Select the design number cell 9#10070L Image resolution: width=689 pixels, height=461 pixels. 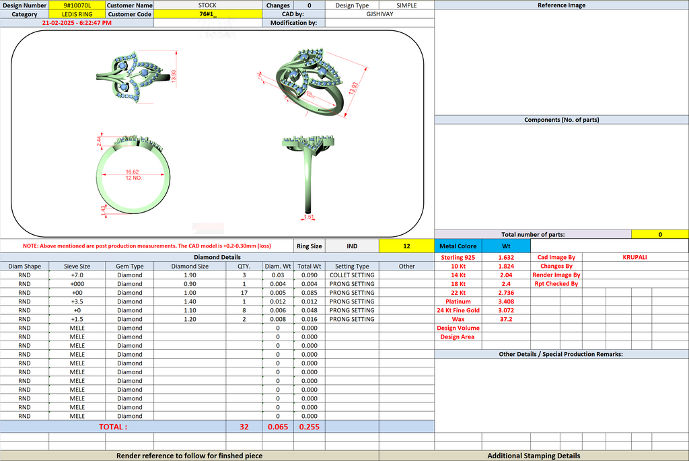tap(77, 5)
